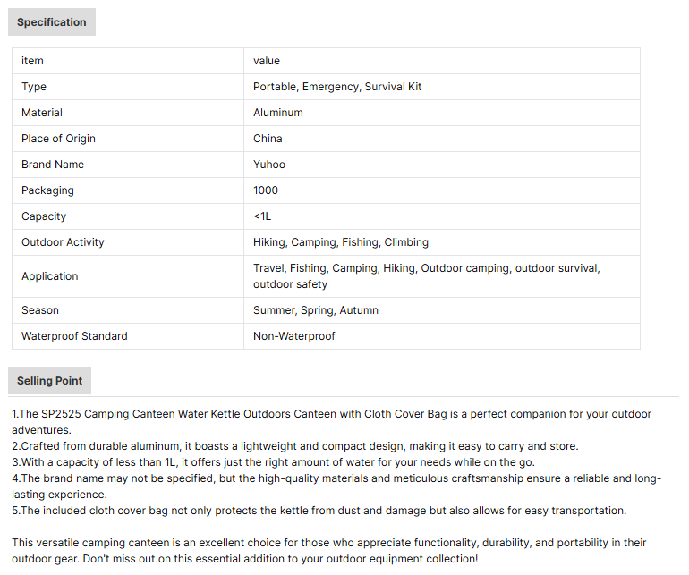Select the Brand Name row label
The width and height of the screenshot is (689, 575).
pos(53,165)
